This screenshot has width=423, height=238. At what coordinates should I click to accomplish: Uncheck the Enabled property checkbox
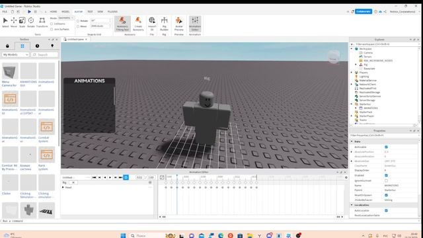386,175
